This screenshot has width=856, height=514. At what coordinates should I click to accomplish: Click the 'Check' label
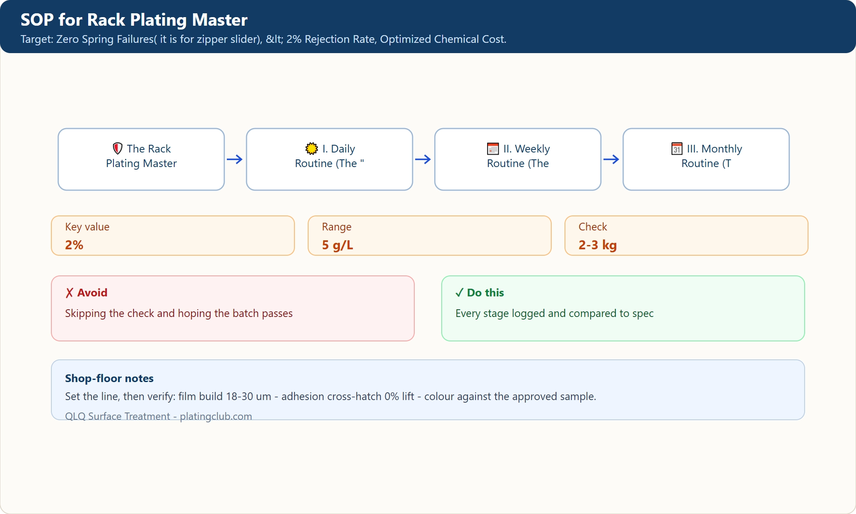click(x=593, y=227)
